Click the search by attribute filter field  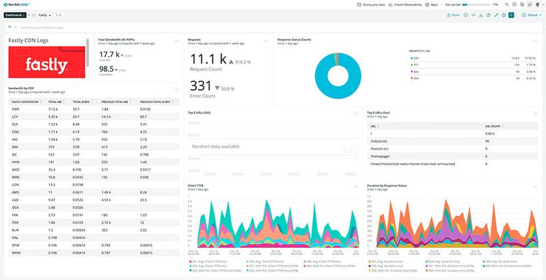[103, 27]
